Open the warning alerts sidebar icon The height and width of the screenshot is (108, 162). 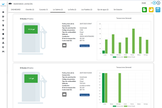[3, 43]
